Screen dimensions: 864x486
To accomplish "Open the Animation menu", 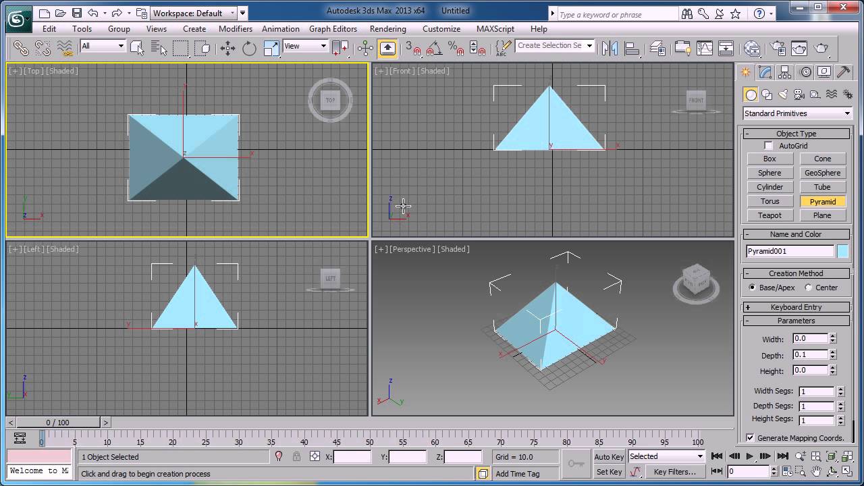I will [281, 29].
